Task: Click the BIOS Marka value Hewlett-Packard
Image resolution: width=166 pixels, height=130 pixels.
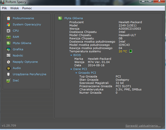Action: point(99,59)
